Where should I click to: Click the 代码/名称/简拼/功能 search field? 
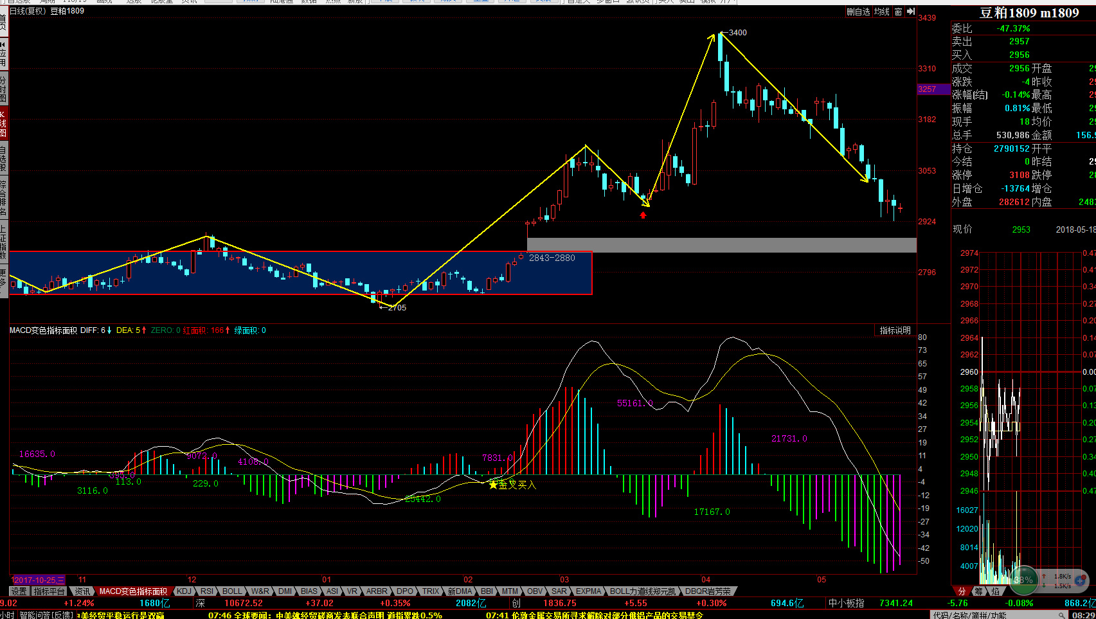click(x=994, y=615)
